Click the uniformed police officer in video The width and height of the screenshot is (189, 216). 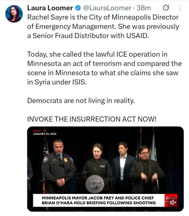click(x=58, y=166)
